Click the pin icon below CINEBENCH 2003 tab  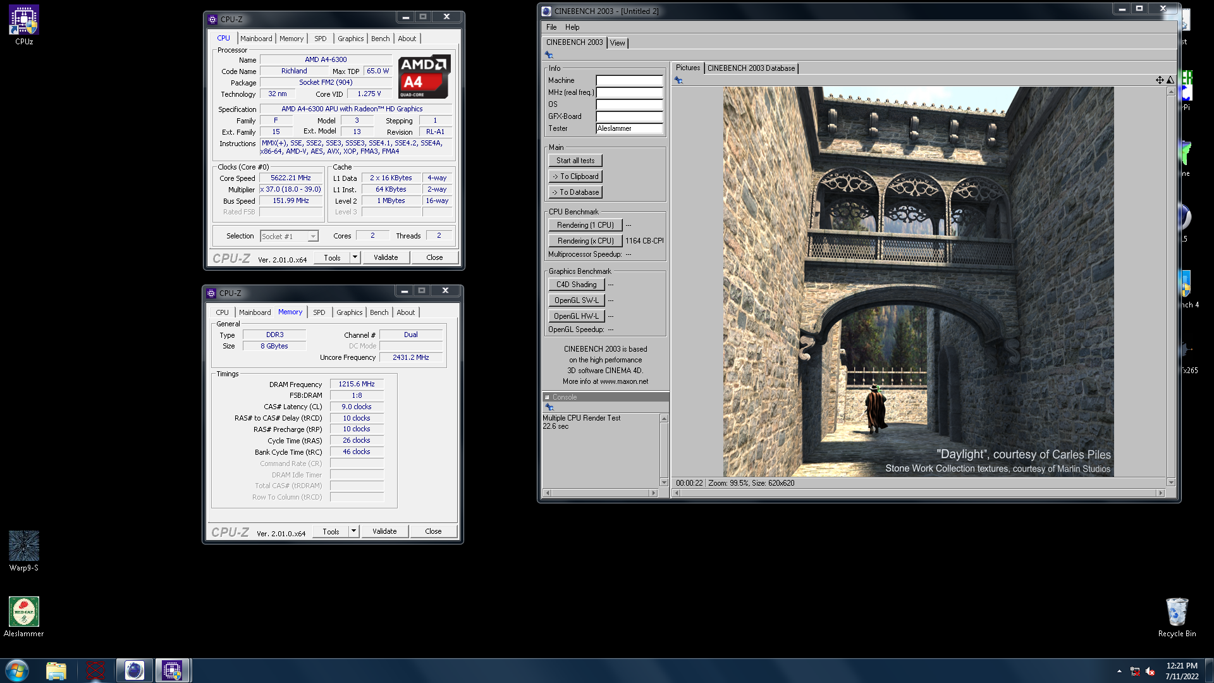549,55
